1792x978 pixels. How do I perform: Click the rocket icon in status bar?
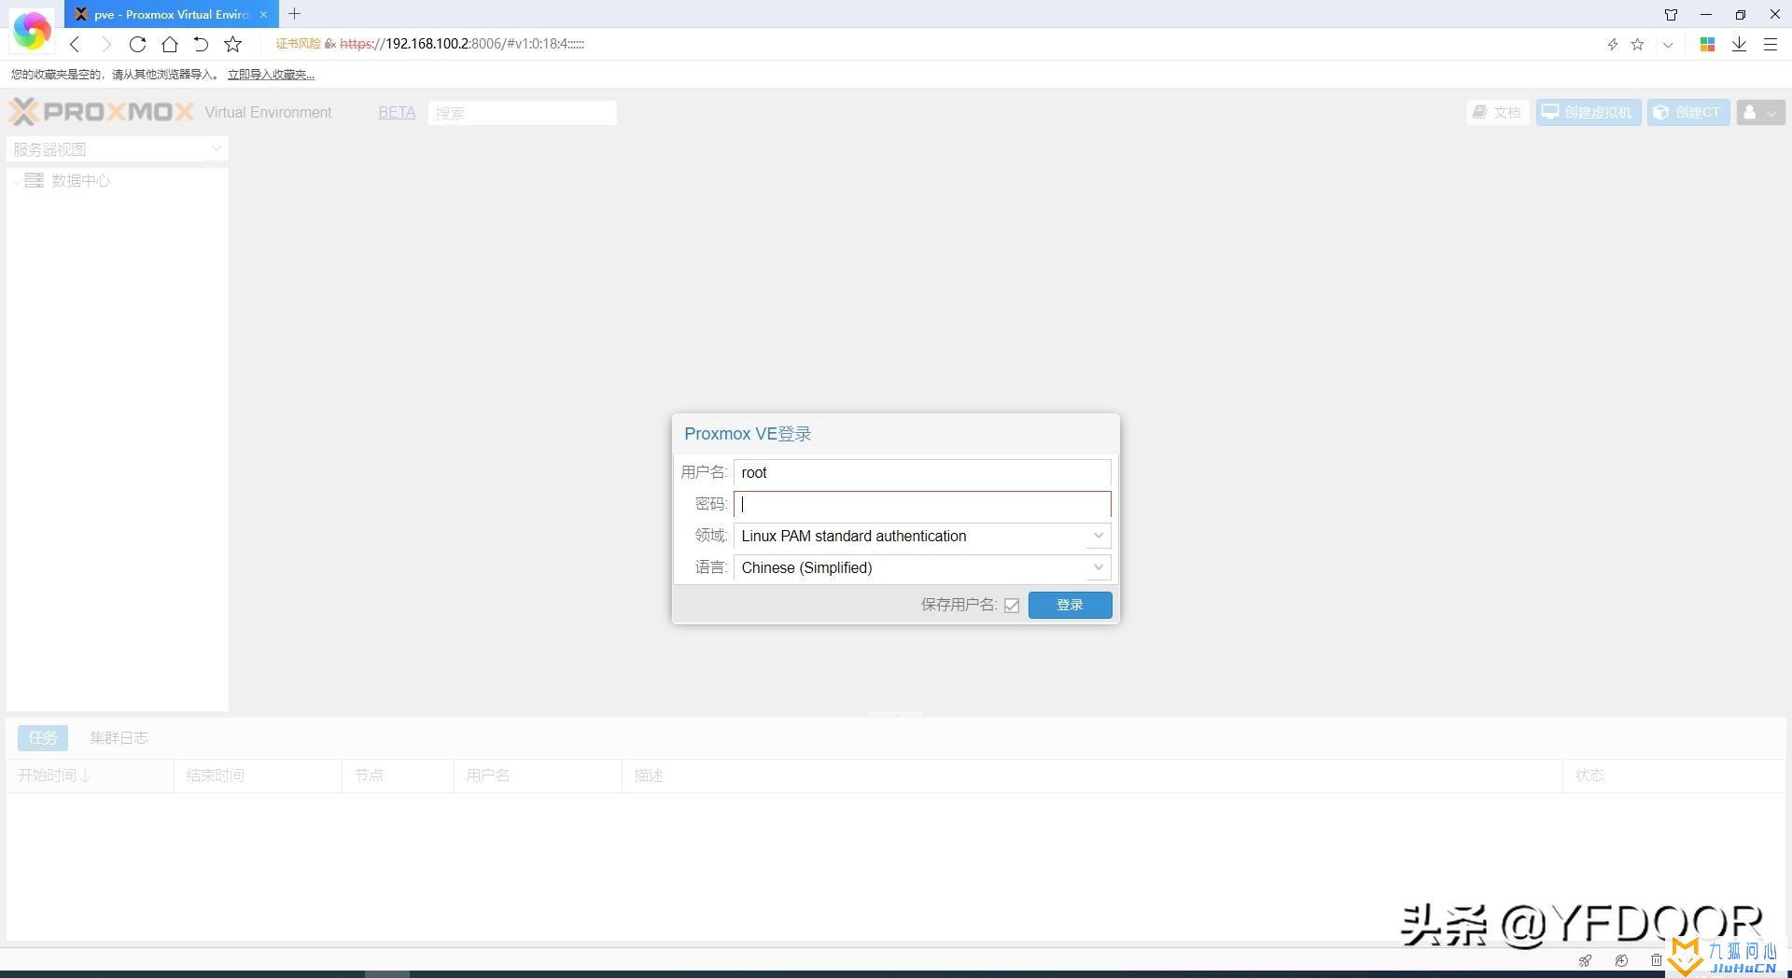click(1585, 960)
